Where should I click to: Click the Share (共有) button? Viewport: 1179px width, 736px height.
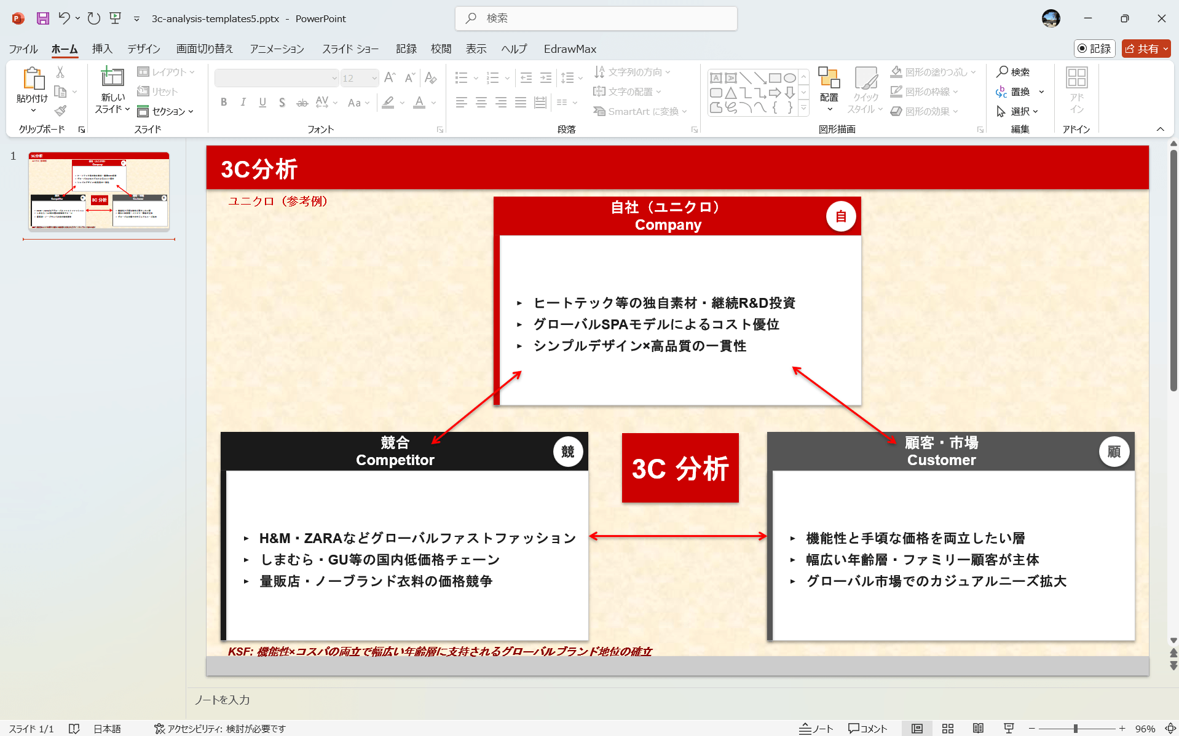point(1146,49)
